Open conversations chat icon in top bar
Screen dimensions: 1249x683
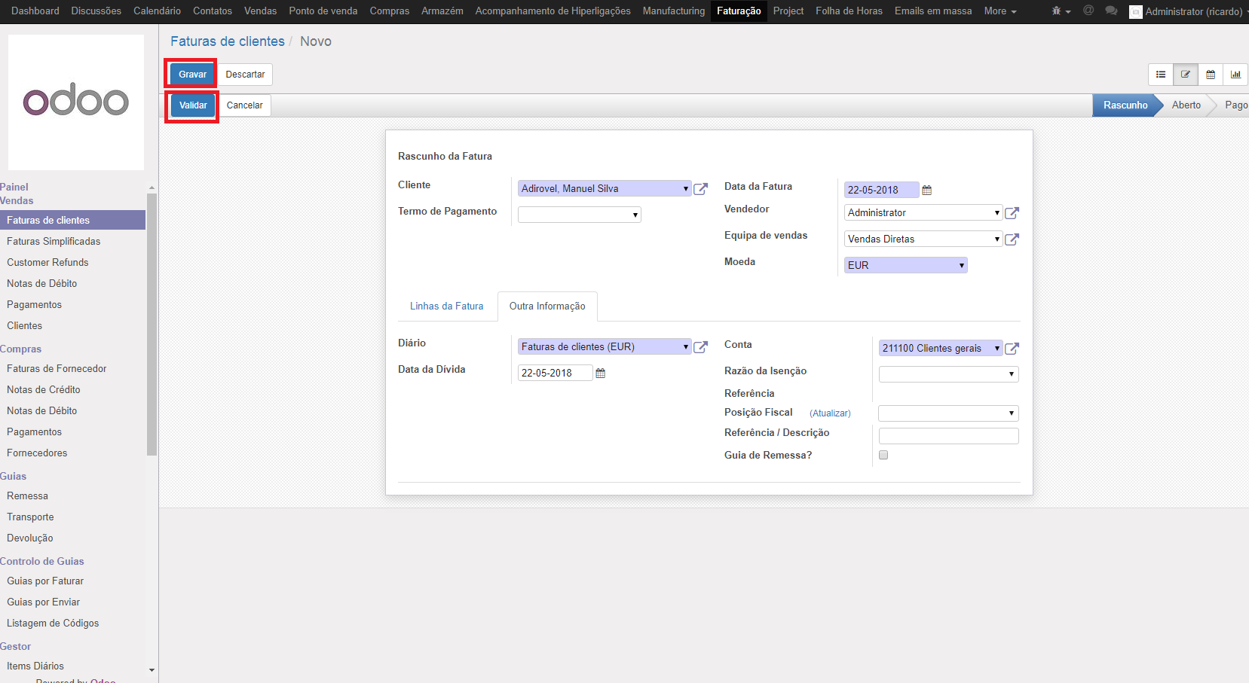1111,11
